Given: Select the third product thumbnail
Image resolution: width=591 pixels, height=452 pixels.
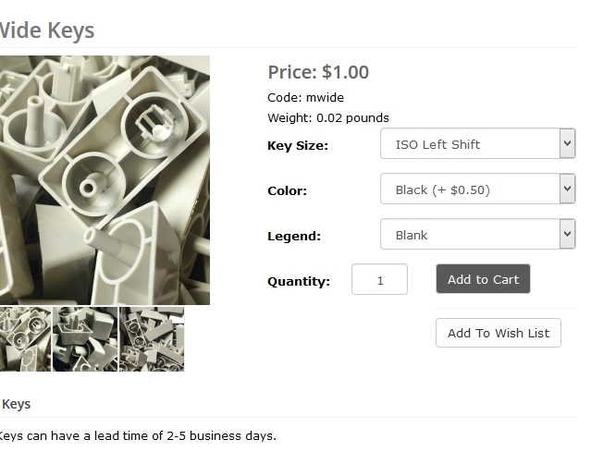Looking at the screenshot, I should 152,339.
